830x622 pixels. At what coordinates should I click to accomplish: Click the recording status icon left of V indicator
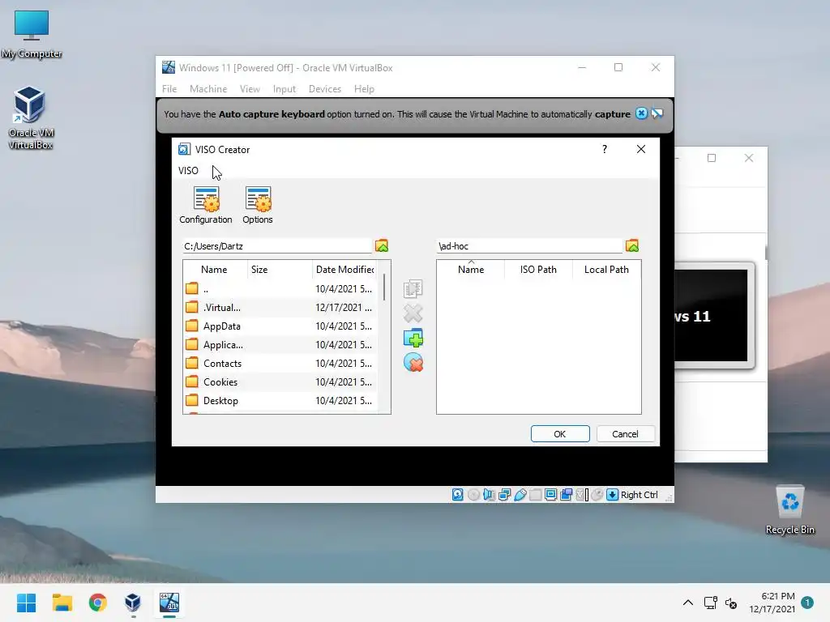coord(566,495)
